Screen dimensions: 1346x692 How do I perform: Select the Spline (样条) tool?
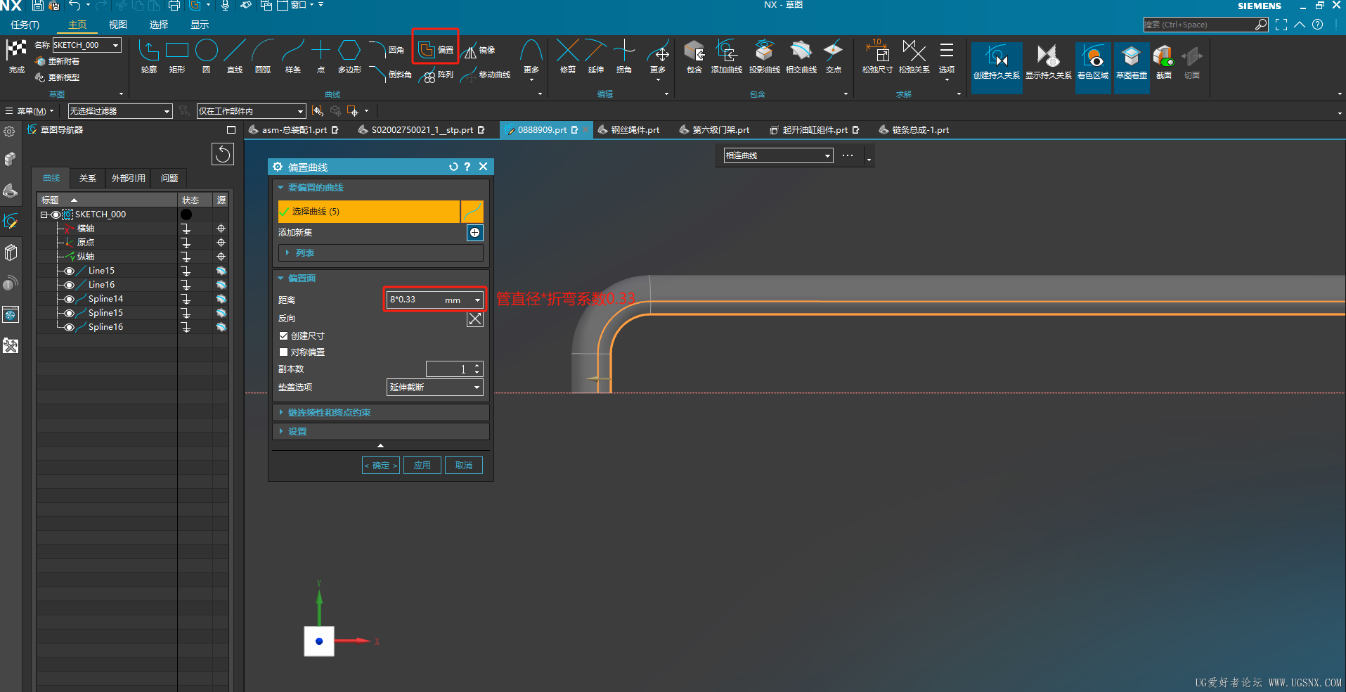coord(292,57)
